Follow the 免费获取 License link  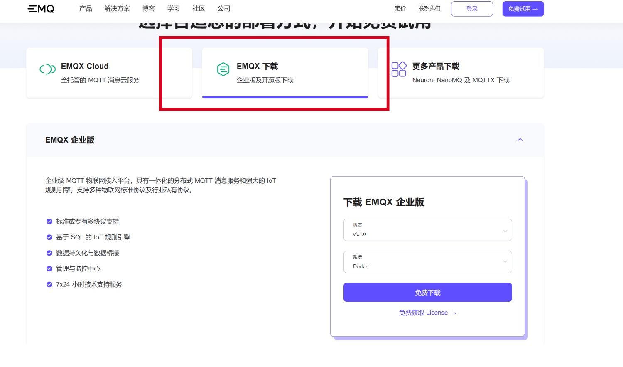[427, 313]
